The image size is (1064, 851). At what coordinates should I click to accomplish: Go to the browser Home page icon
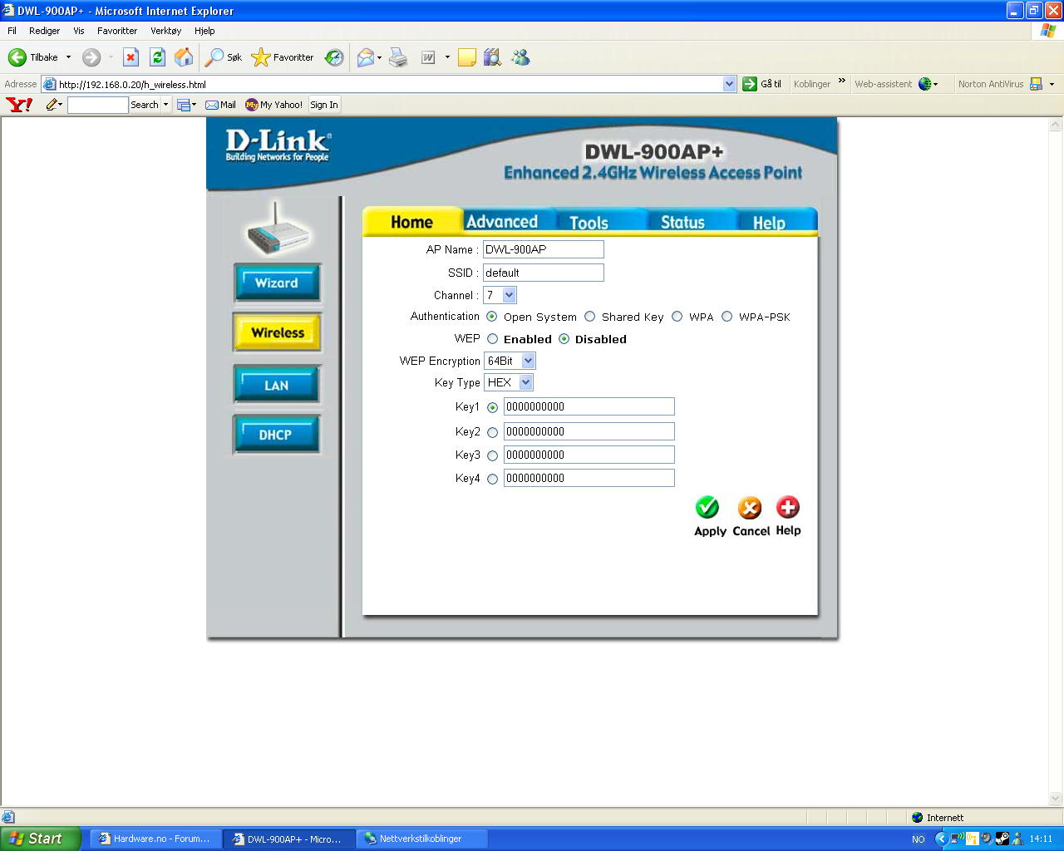184,57
